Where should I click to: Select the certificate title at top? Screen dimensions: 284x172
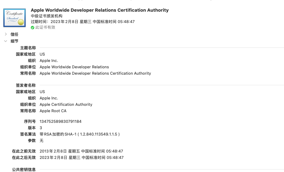[100, 10]
